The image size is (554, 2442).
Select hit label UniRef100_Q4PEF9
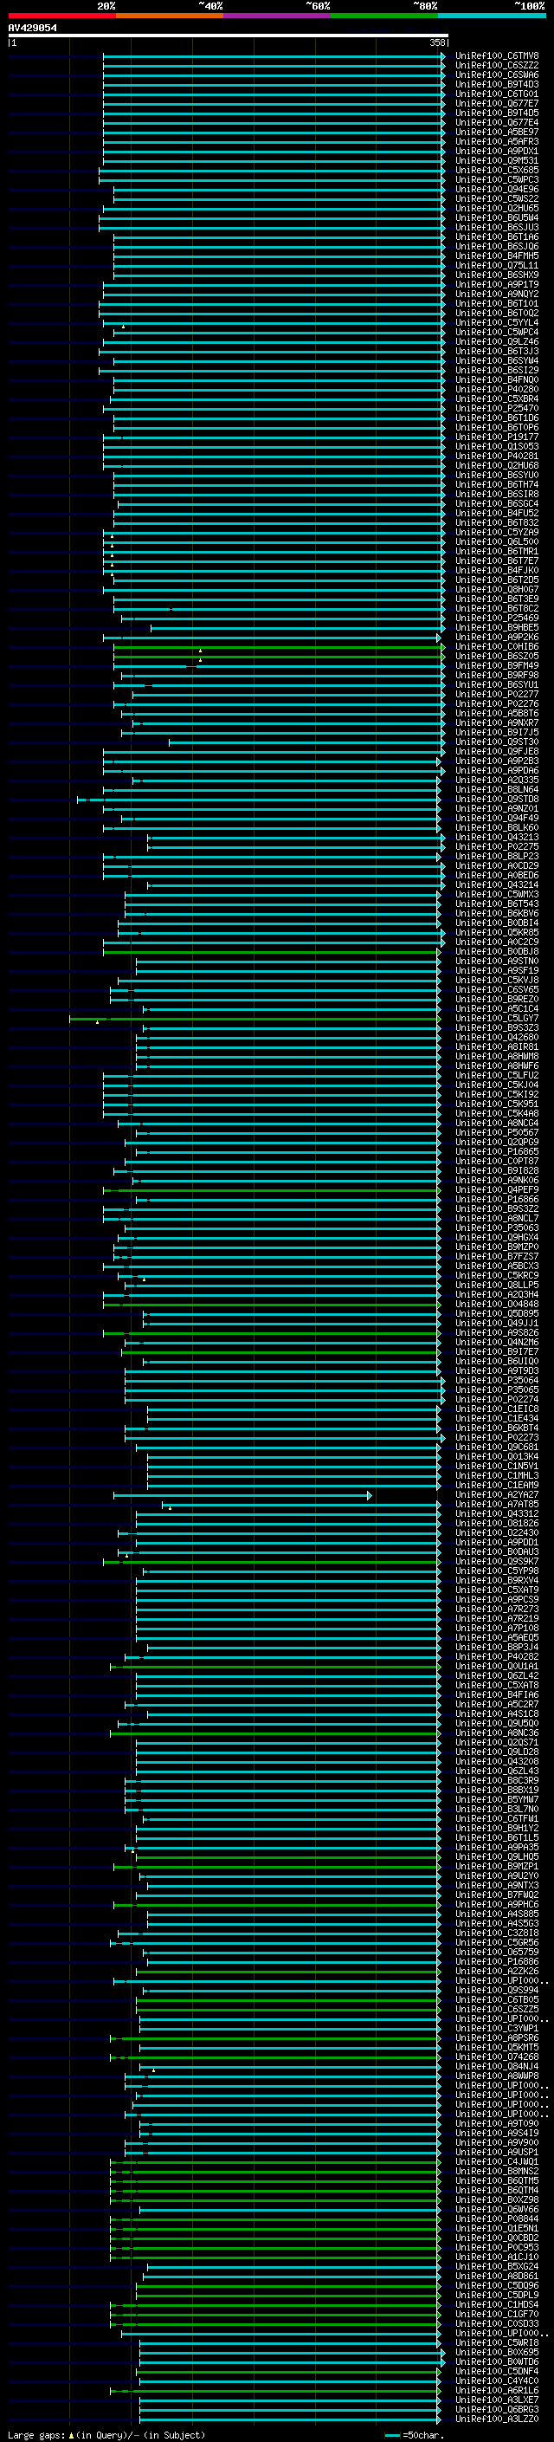pos(497,1189)
